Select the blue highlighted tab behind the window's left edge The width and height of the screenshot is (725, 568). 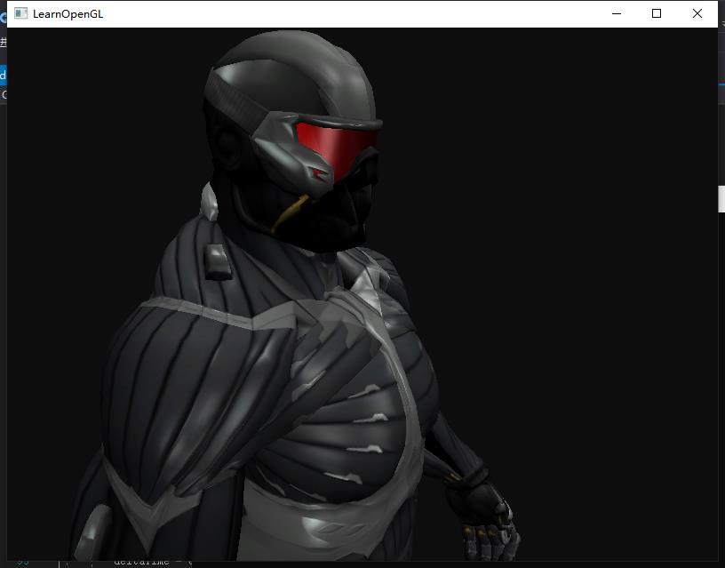(3, 75)
